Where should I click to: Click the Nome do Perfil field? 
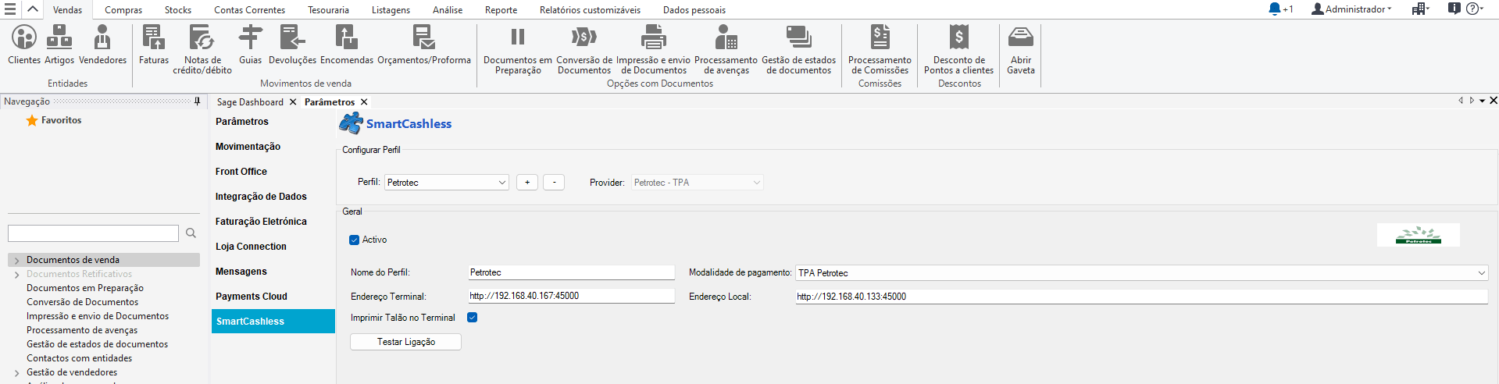(571, 272)
